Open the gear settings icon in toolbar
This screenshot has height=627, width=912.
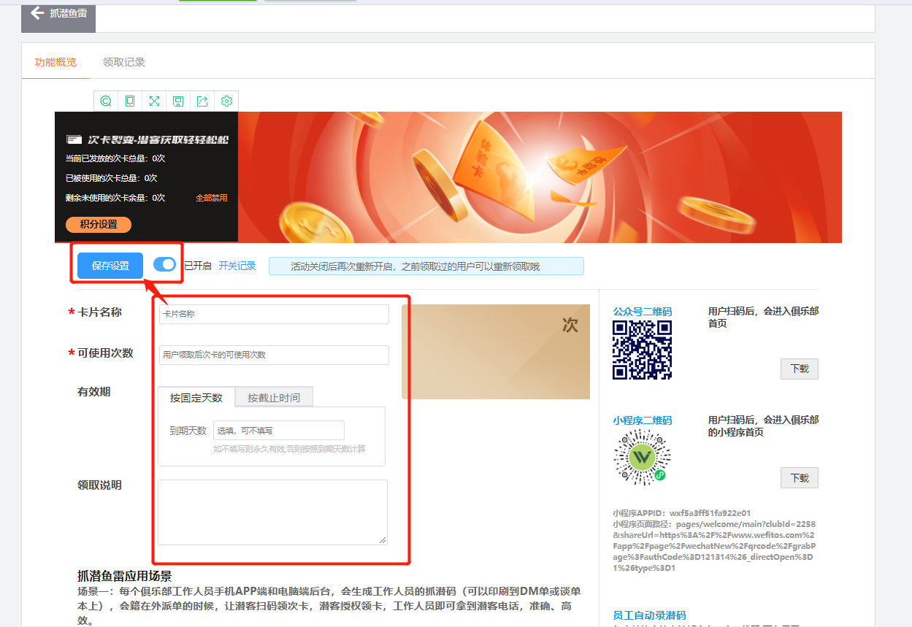coord(226,101)
